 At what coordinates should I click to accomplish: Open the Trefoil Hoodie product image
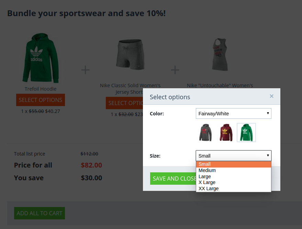pyautogui.click(x=41, y=58)
